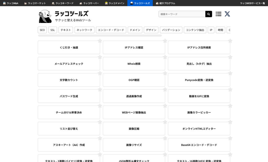
Task: Open the オンラインHTMLエディター tool
Action: coord(199,129)
